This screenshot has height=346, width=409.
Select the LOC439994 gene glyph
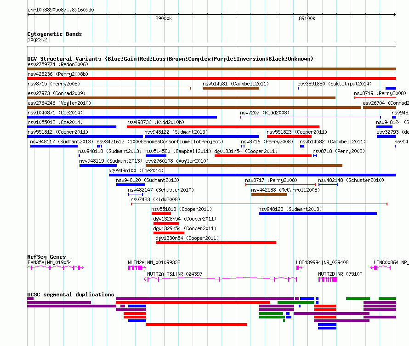click(x=299, y=268)
